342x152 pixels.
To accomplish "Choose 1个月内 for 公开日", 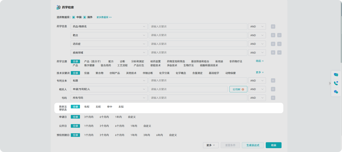I will pyautogui.click(x=89, y=126).
